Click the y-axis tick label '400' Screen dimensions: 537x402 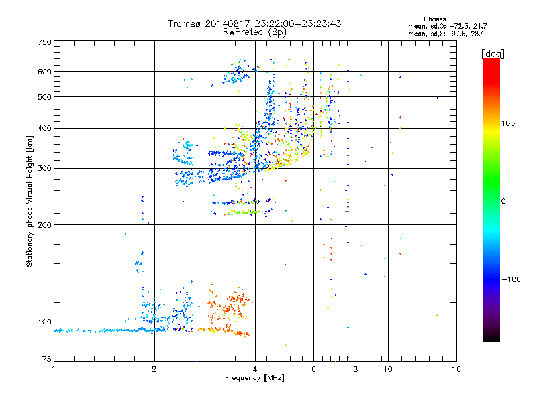point(44,129)
